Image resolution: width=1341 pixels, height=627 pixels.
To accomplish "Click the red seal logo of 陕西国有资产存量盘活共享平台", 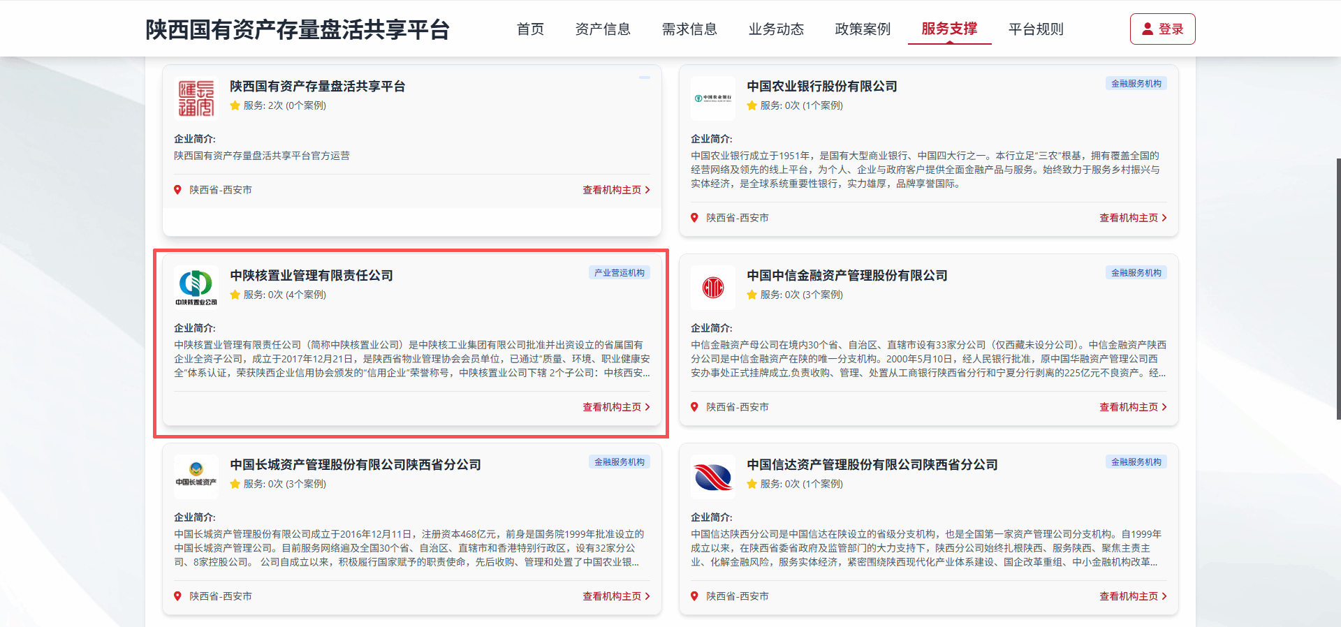I will tap(196, 98).
